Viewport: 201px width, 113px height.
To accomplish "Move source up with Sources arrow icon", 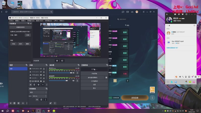I will (43, 85).
